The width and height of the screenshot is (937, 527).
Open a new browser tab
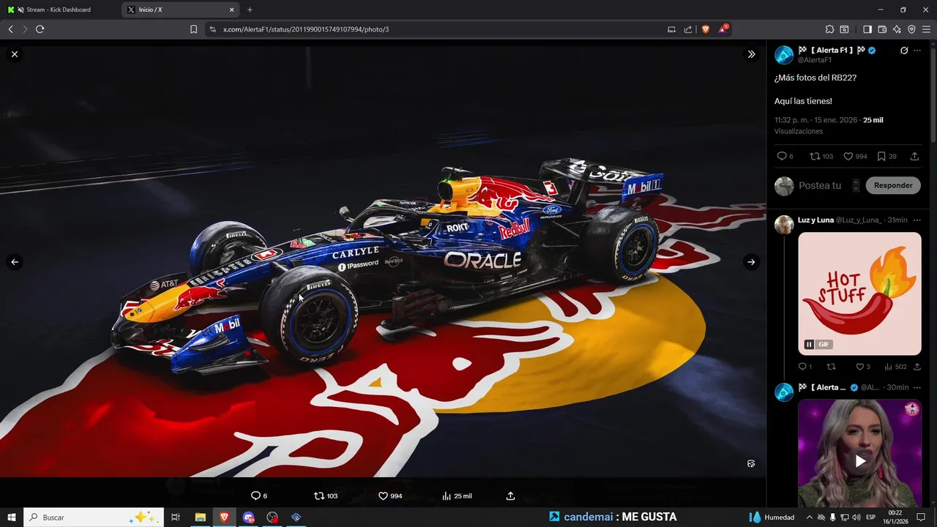250,10
